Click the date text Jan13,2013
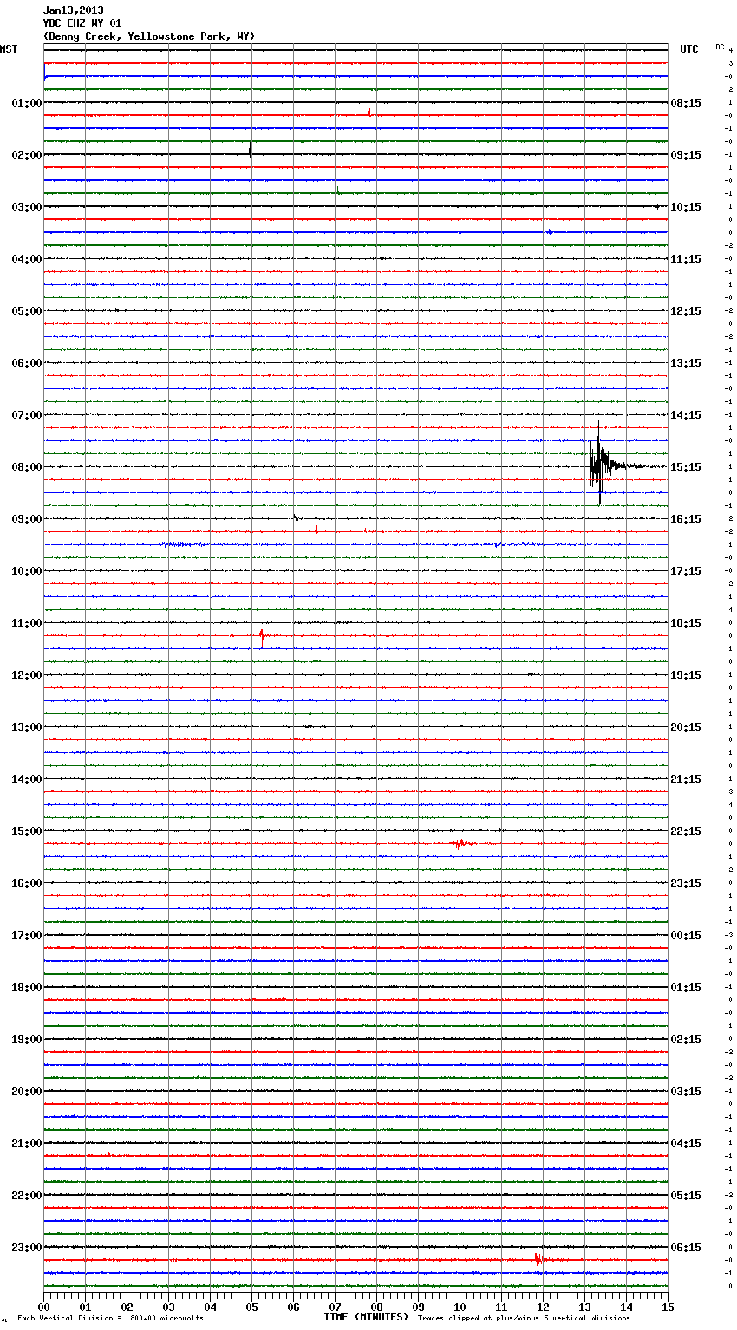 73,10
